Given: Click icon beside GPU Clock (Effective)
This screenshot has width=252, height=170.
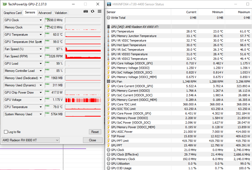Looking at the screenshot, I should pos(109,154).
